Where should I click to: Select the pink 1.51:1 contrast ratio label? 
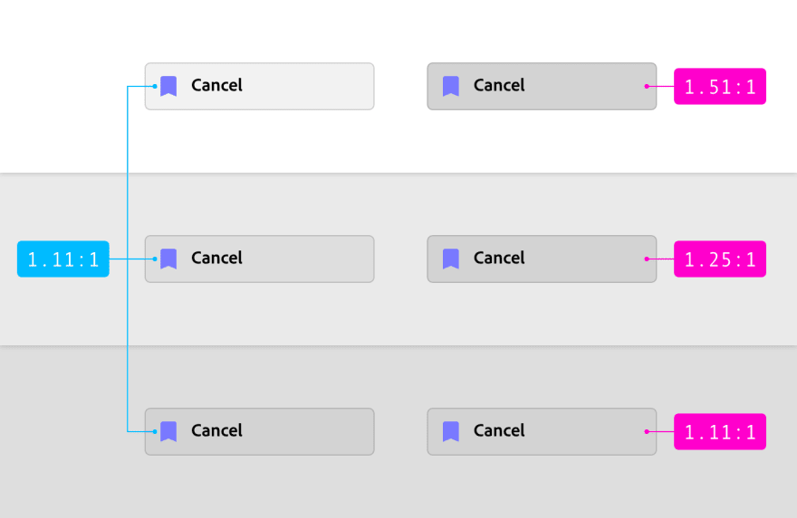click(720, 86)
